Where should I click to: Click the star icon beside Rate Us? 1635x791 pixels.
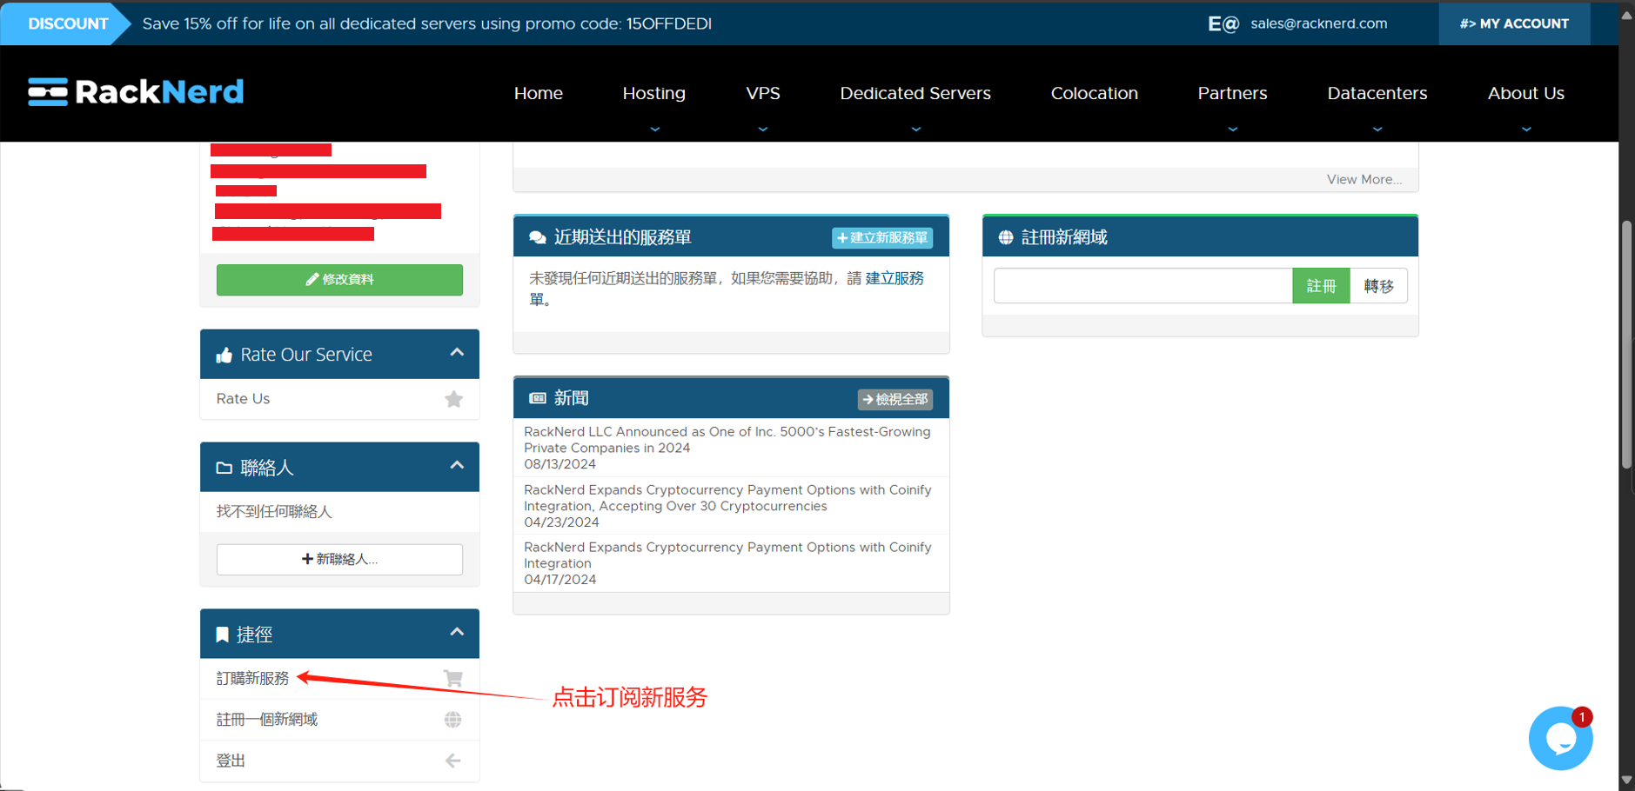click(453, 399)
